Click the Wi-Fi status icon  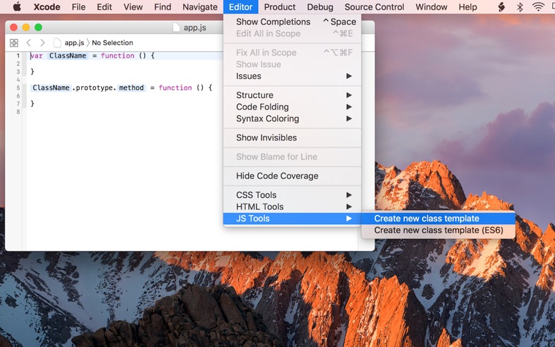pyautogui.click(x=538, y=7)
